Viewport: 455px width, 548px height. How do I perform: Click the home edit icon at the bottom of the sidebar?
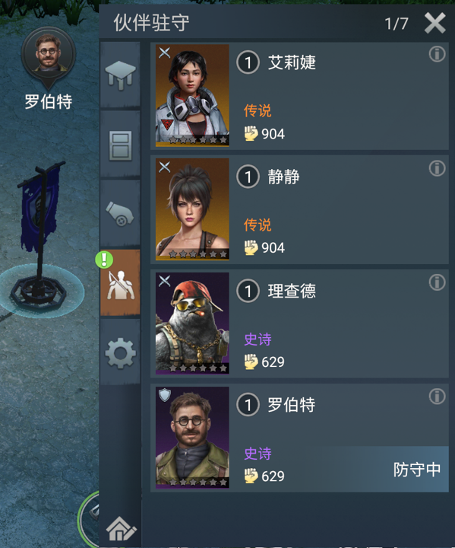click(x=121, y=528)
